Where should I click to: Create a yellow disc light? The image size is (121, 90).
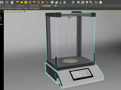click(34, 2)
